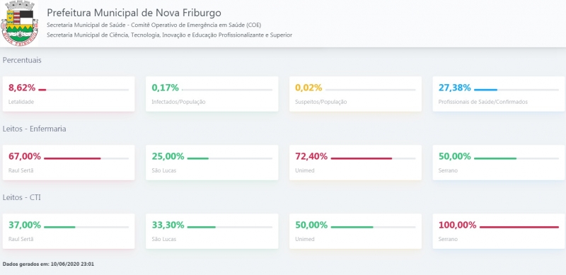Select São Lucas Enfermaria 25,00% card
Screen dimensions: 566x275
pyautogui.click(x=212, y=163)
